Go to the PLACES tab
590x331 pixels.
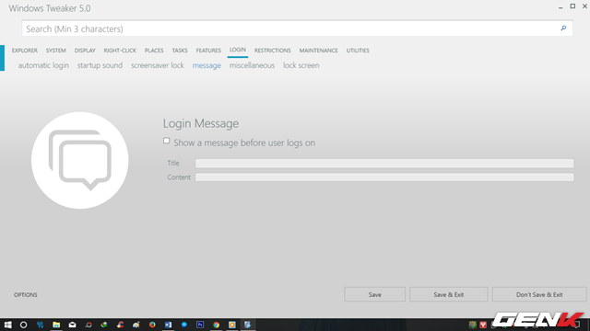pyautogui.click(x=154, y=51)
